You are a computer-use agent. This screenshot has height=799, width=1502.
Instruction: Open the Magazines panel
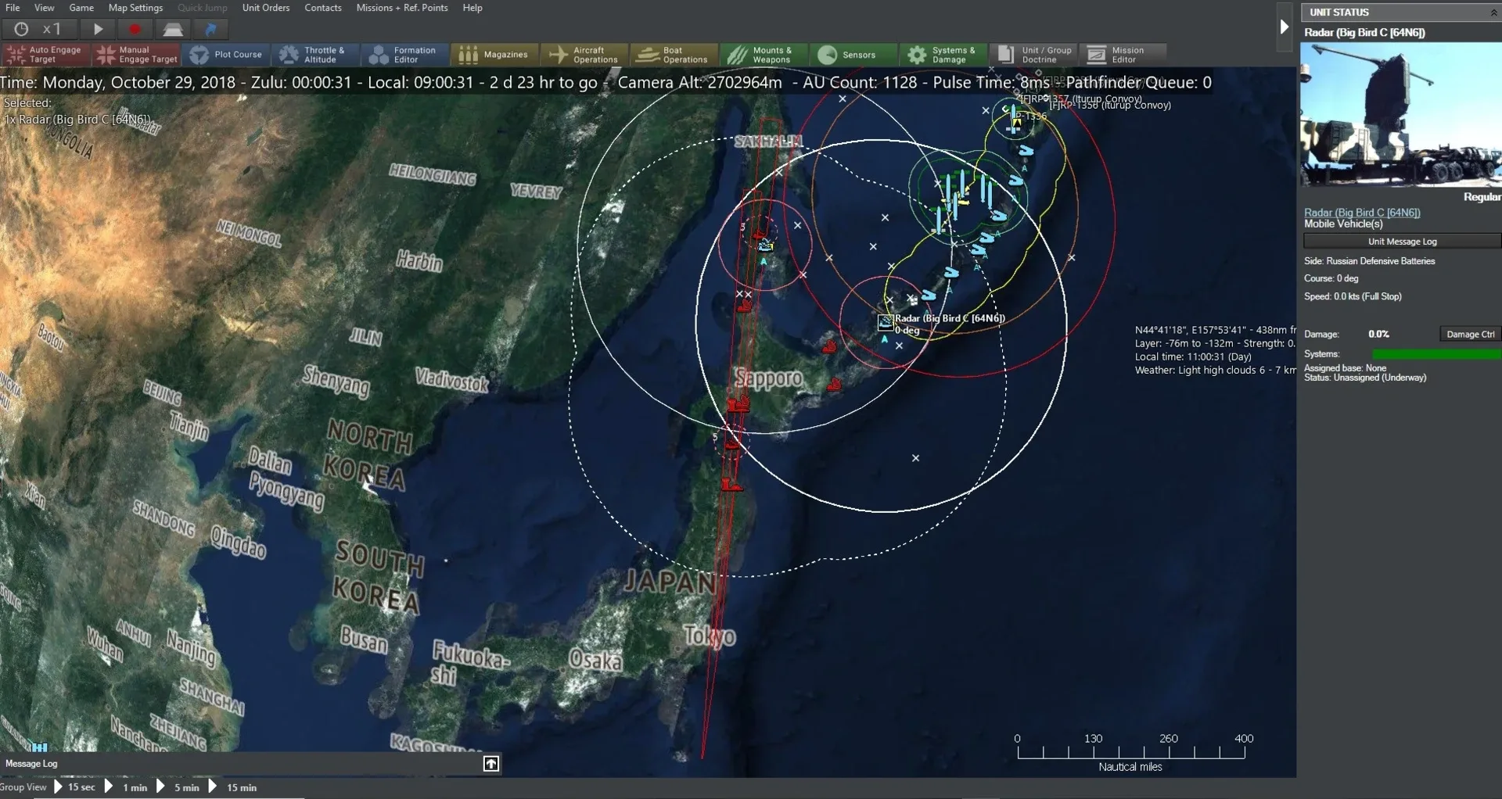494,54
